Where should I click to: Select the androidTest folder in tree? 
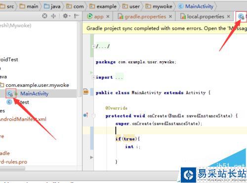[9, 60]
